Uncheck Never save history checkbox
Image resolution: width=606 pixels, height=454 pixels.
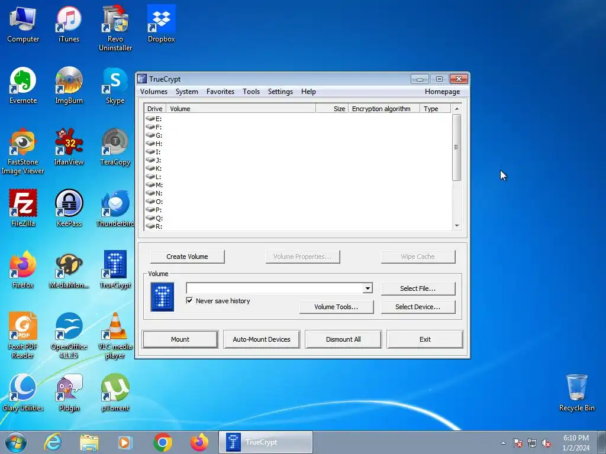pos(189,300)
